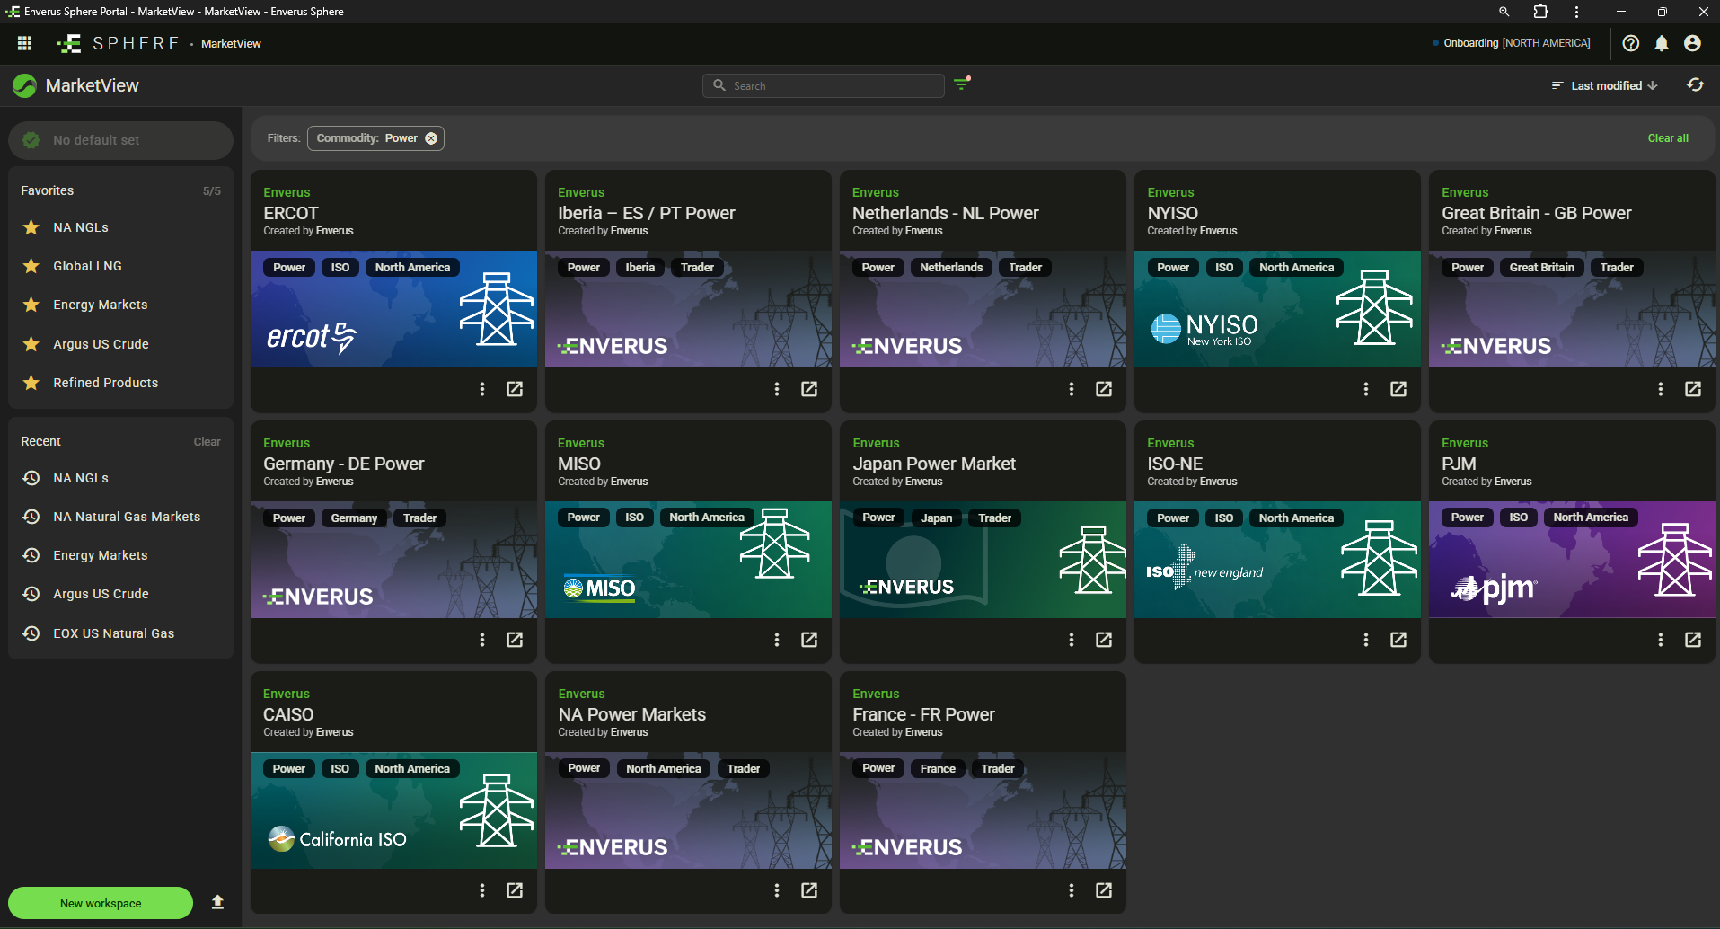Click the filter icon next to search
1720x929 pixels.
click(x=962, y=84)
